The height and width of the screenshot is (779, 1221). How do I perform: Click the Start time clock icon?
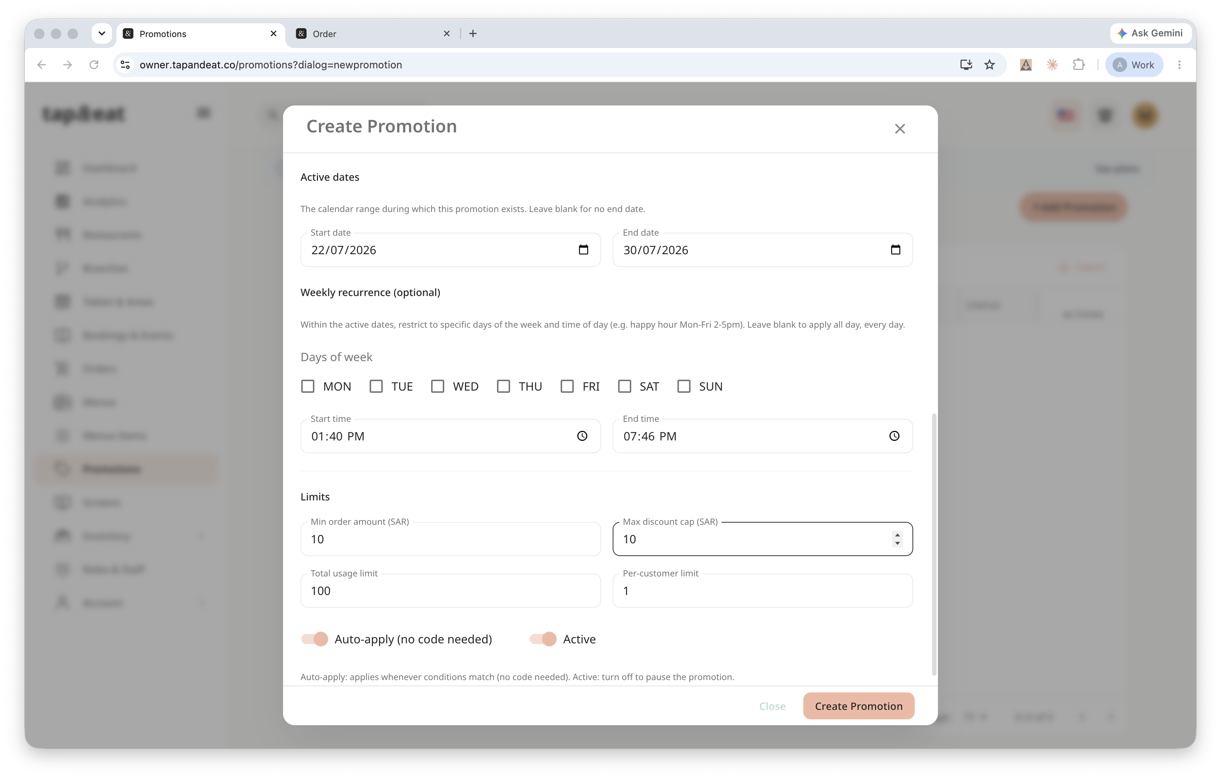click(x=582, y=436)
